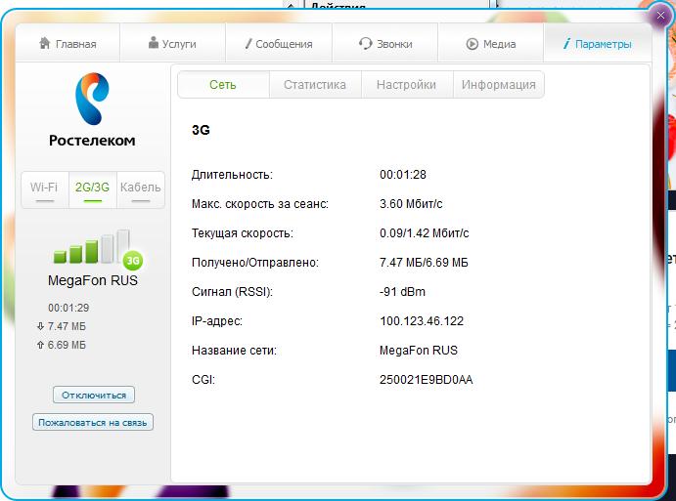The width and height of the screenshot is (676, 501).
Task: Click the Пожаловаться на связь button
Action: (x=93, y=423)
